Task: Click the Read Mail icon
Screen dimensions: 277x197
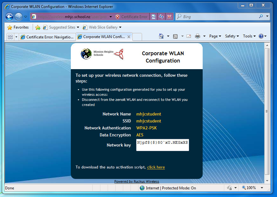Action: click(x=188, y=36)
